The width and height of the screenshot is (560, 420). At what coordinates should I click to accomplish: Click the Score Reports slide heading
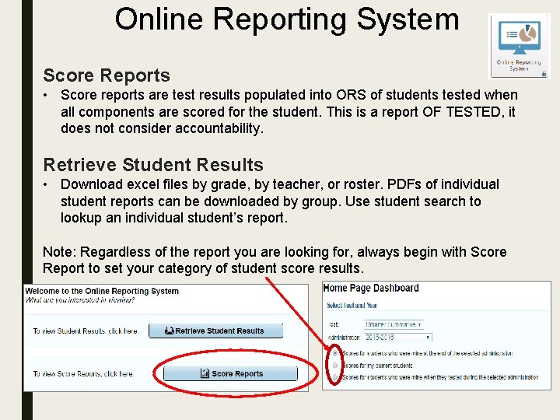coord(107,75)
